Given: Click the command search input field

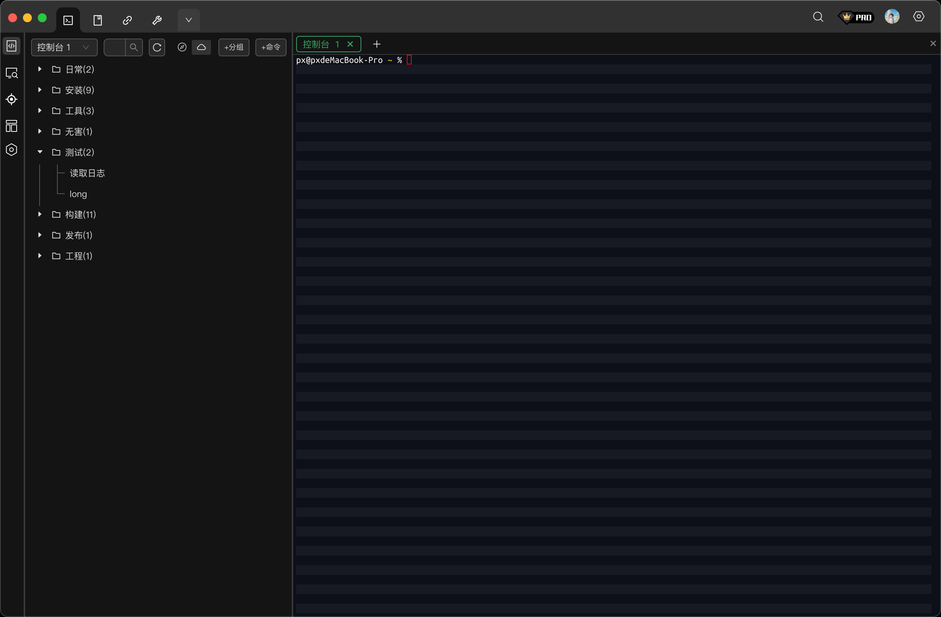Looking at the screenshot, I should click(115, 47).
